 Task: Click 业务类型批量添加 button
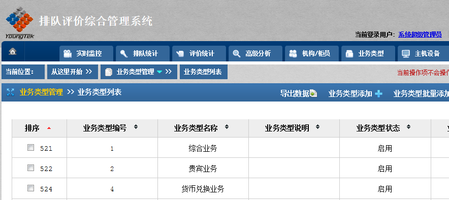(x=421, y=93)
